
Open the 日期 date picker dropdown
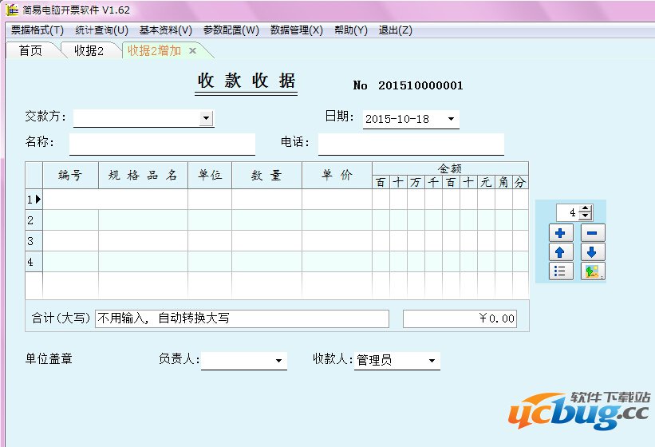(x=451, y=119)
